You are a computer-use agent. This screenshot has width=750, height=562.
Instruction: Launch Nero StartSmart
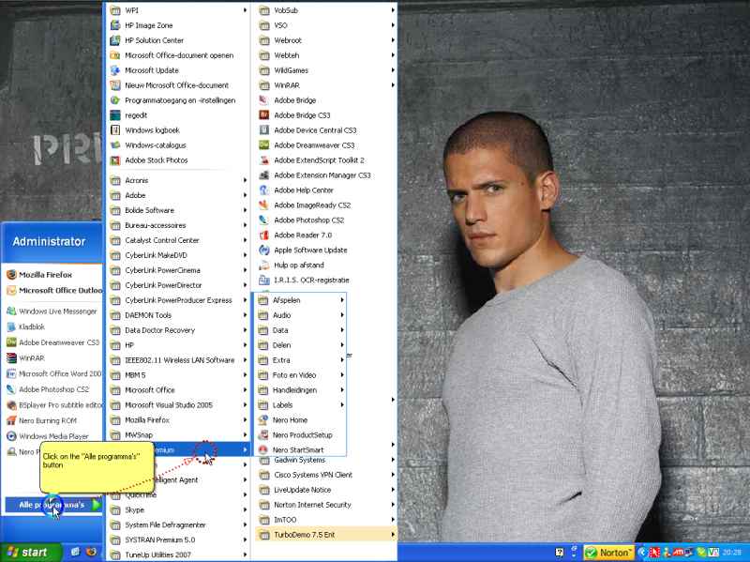pos(300,450)
